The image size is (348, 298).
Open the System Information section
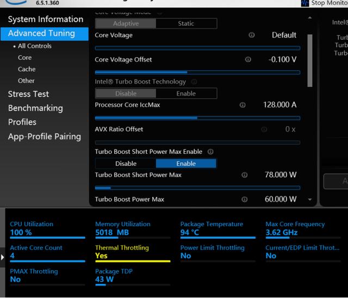pyautogui.click(x=46, y=19)
